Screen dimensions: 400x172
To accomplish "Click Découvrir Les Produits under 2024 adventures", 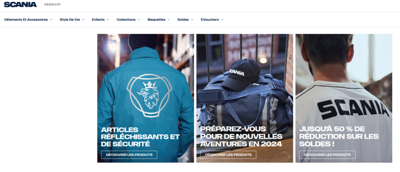I will click(x=228, y=155).
